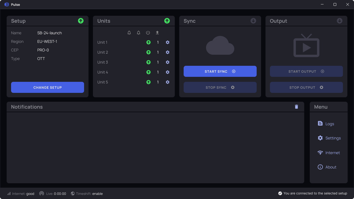
Task: Open Logs from the Menu panel
Action: tap(326, 124)
